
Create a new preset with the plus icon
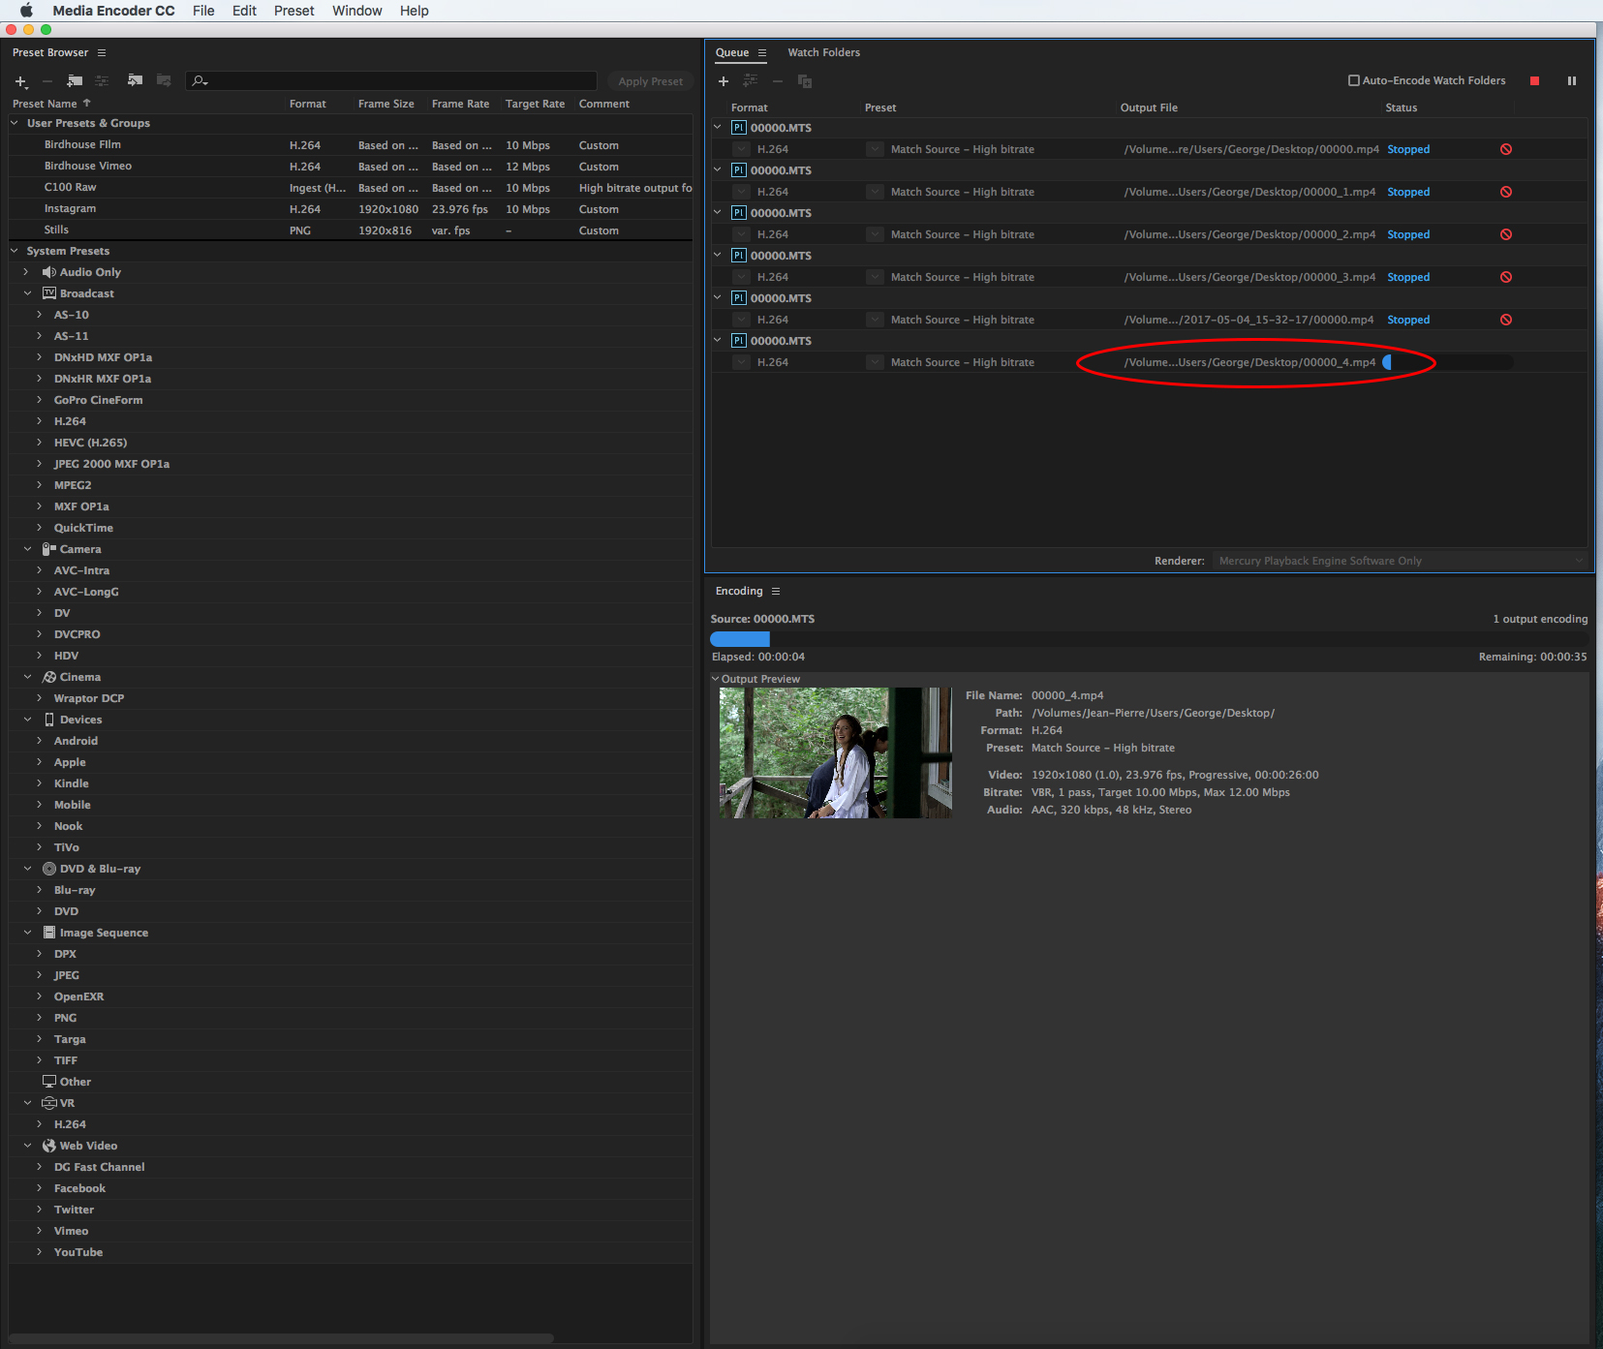[20, 81]
